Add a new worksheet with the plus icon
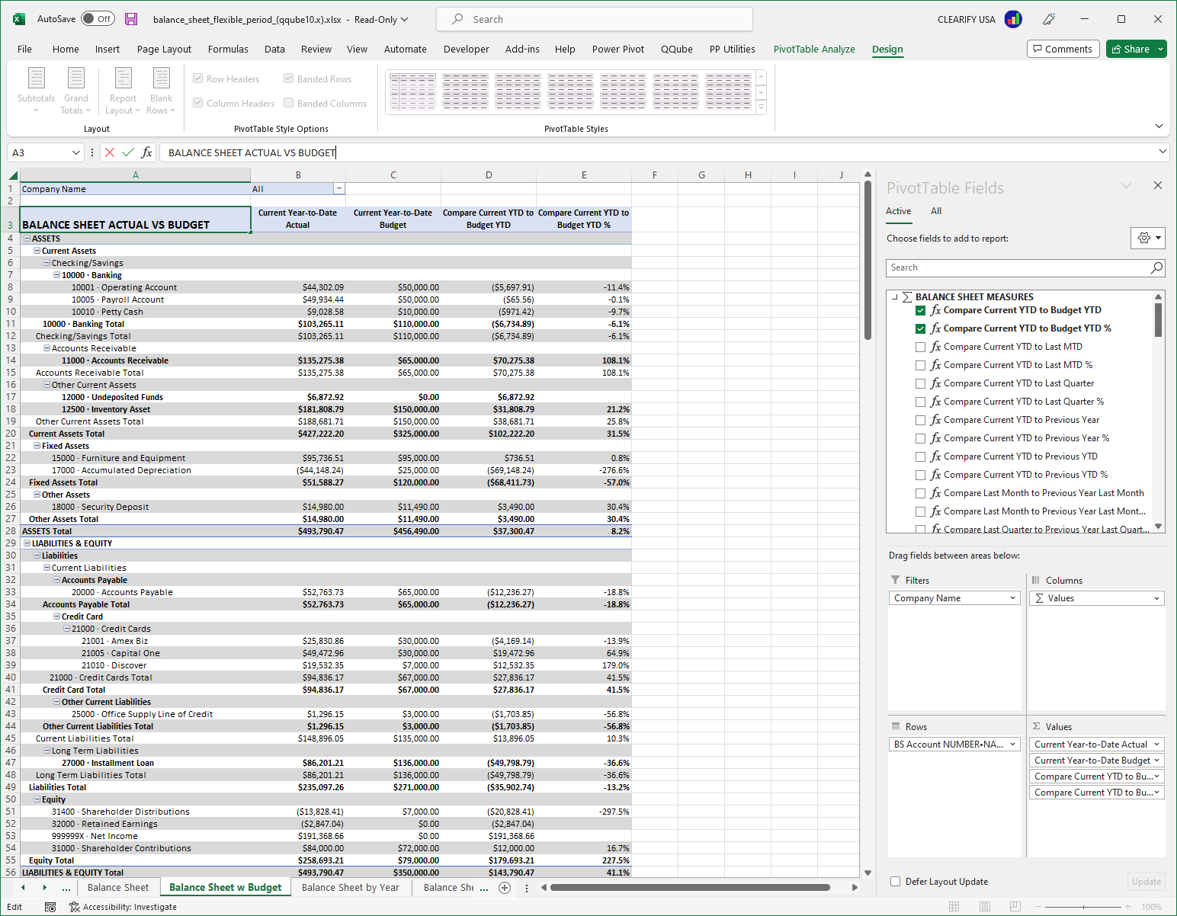The width and height of the screenshot is (1177, 916). click(504, 887)
